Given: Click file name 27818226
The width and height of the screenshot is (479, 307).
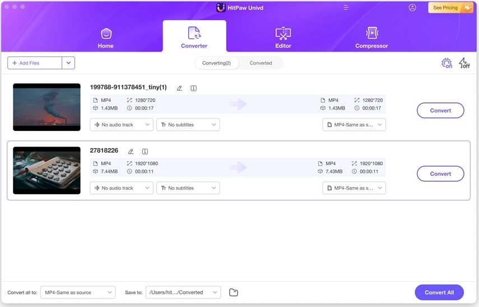Looking at the screenshot, I should tap(104, 150).
